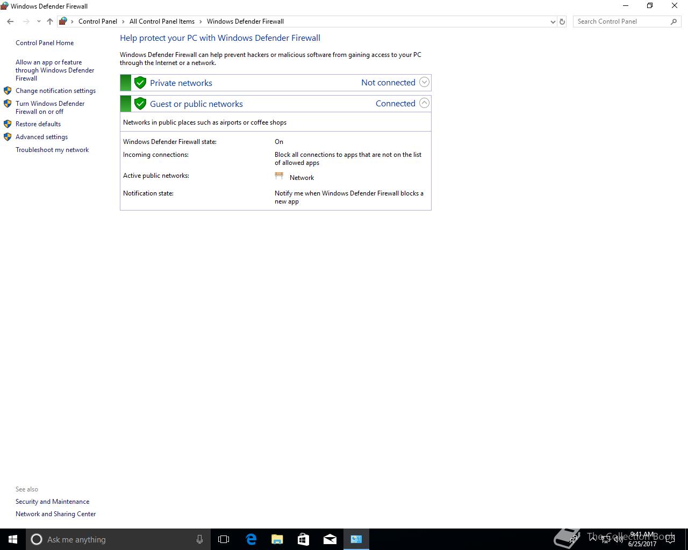Click the Network name text
688x550 pixels.
[x=302, y=178]
